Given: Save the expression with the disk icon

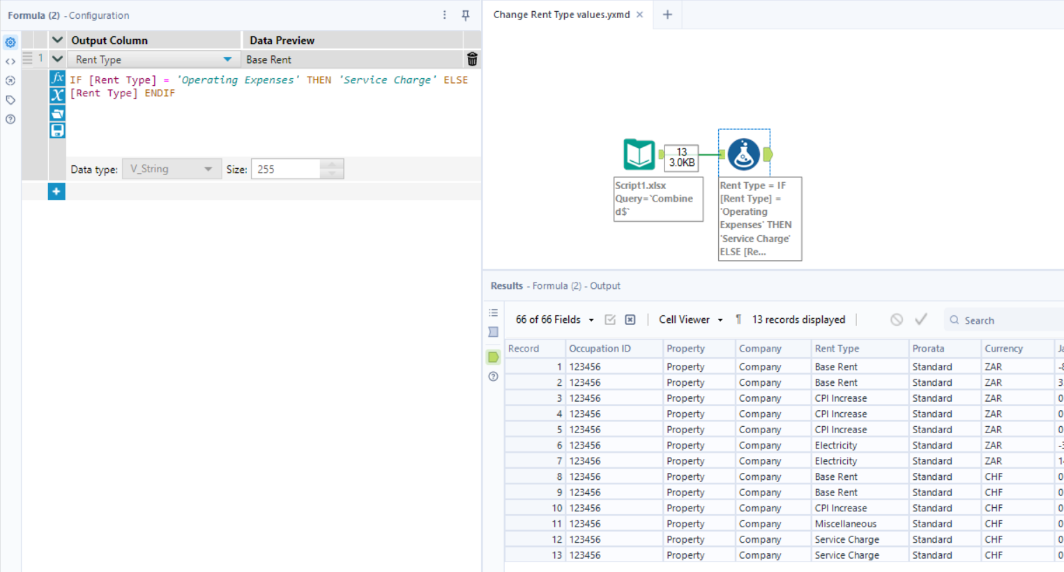Looking at the screenshot, I should (57, 130).
